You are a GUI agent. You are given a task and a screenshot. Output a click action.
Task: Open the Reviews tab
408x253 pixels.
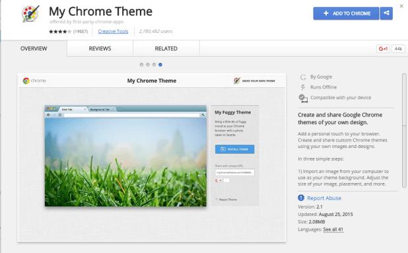[100, 48]
